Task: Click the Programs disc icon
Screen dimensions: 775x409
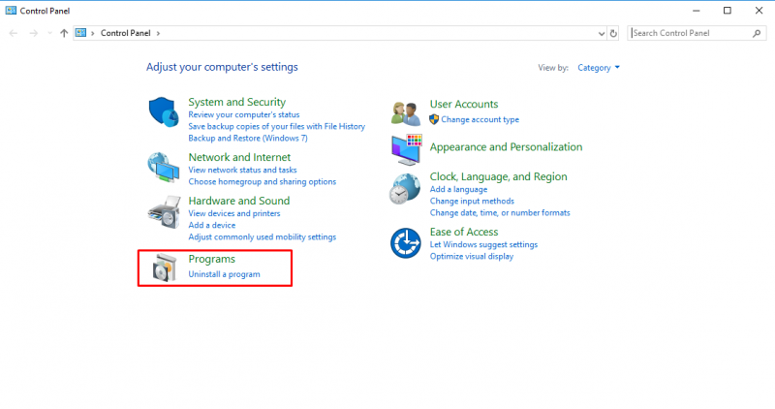Action: pos(164,268)
